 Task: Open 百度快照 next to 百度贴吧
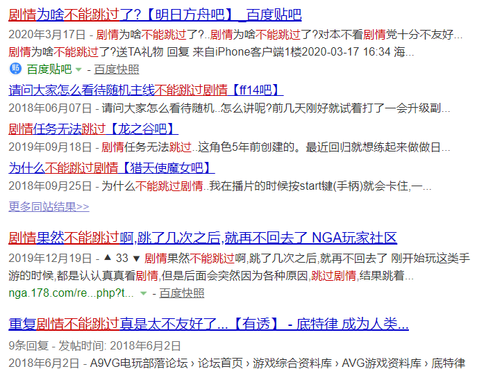click(117, 69)
